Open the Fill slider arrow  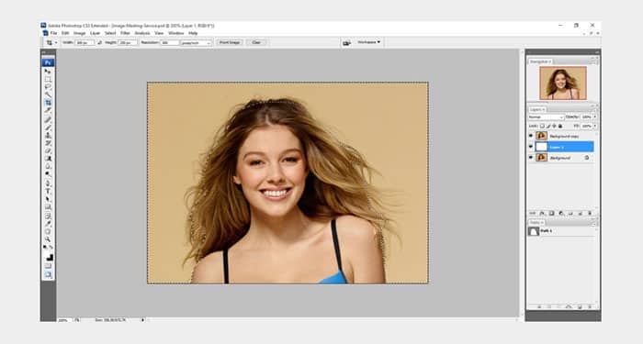595,127
